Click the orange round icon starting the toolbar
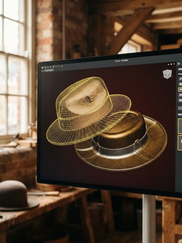 point(43,68)
